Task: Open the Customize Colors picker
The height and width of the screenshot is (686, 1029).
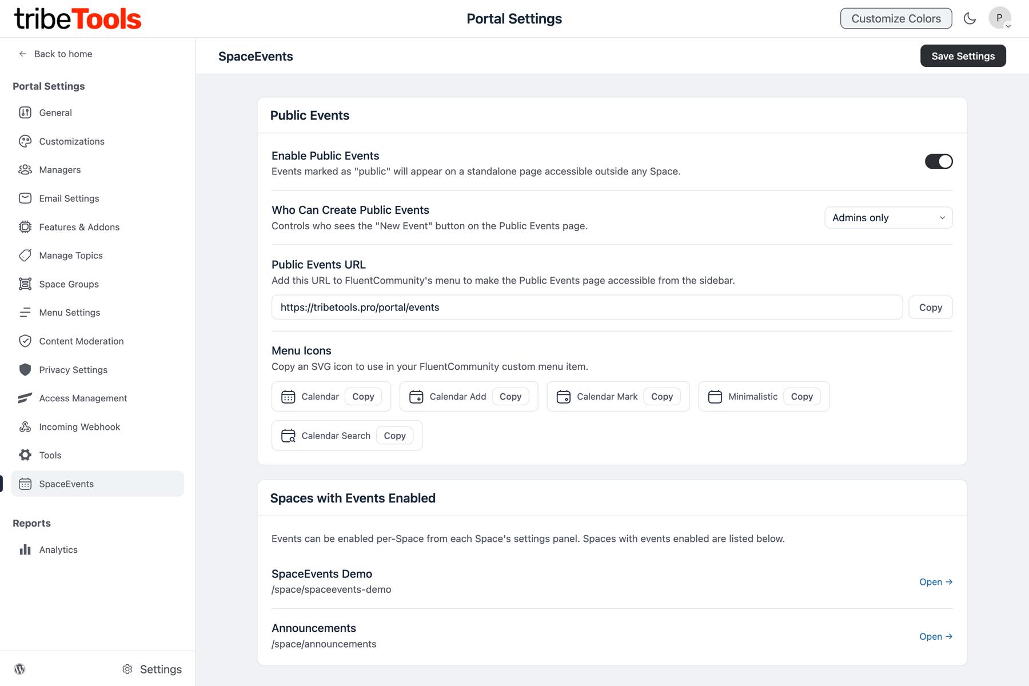Action: (895, 18)
